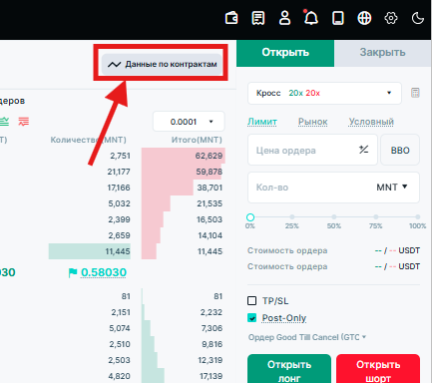Screen dimensions: 432x383
Task: Select the Рынок order type tab
Action: click(x=312, y=122)
